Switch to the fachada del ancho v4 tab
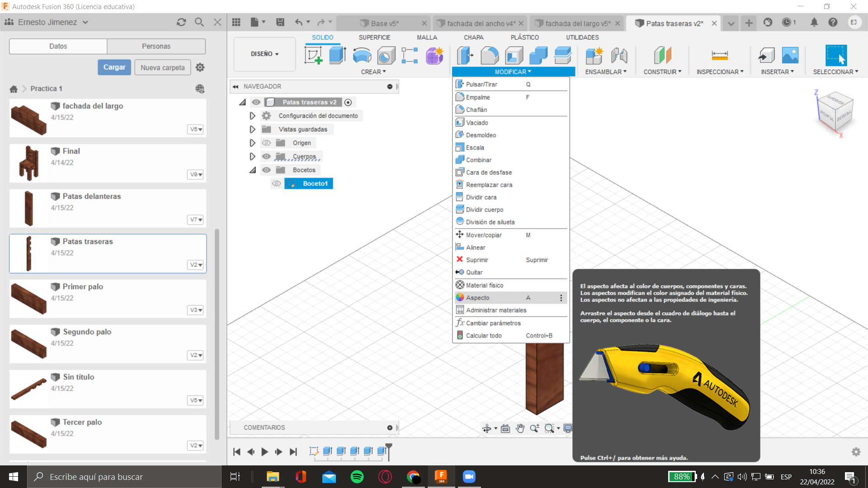 [480, 23]
